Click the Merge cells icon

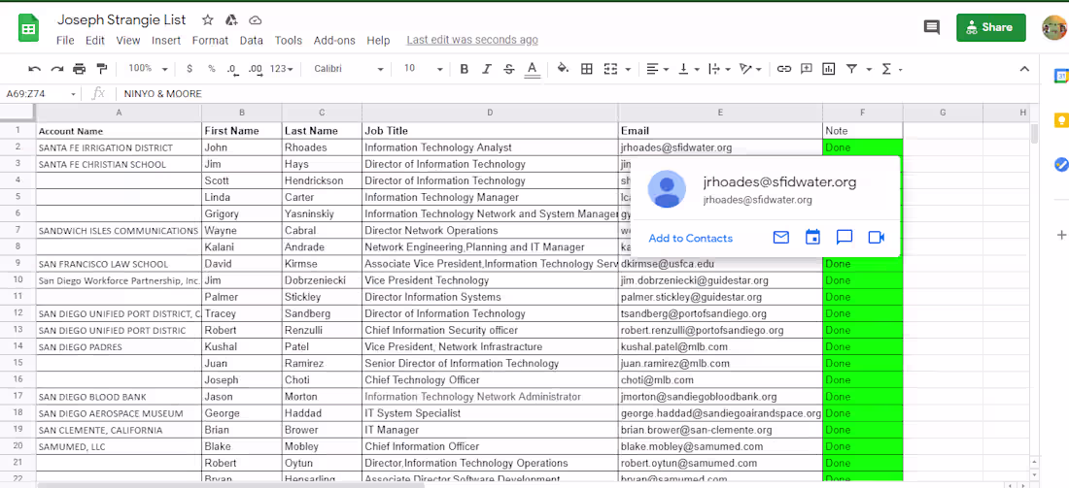pyautogui.click(x=611, y=69)
